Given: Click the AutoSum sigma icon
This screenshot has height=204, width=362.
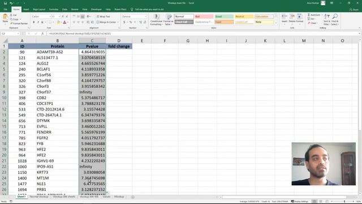Looking at the screenshot, I should point(309,15).
